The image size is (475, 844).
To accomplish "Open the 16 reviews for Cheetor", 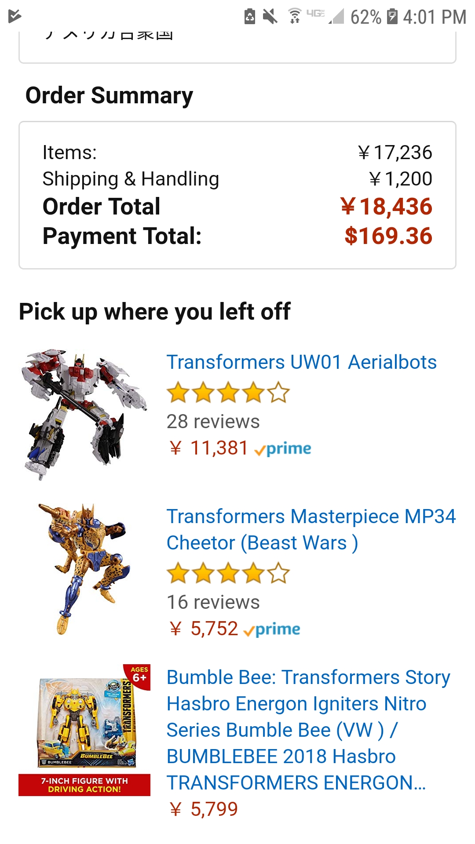I will tap(213, 602).
